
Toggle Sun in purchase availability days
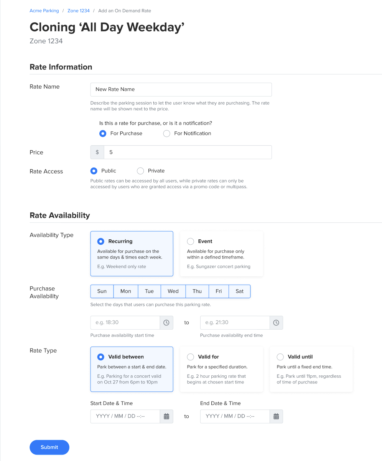[102, 291]
